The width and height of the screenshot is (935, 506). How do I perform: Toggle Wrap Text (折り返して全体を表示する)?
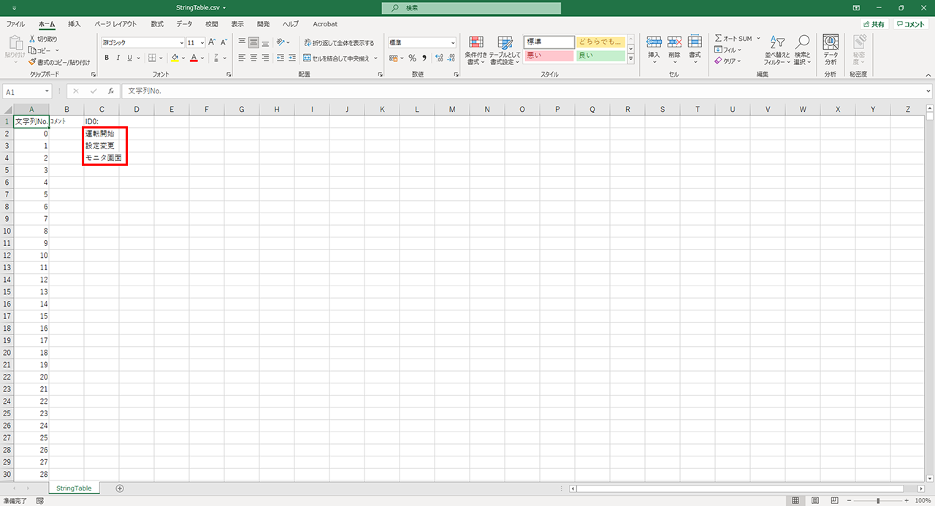pyautogui.click(x=339, y=43)
